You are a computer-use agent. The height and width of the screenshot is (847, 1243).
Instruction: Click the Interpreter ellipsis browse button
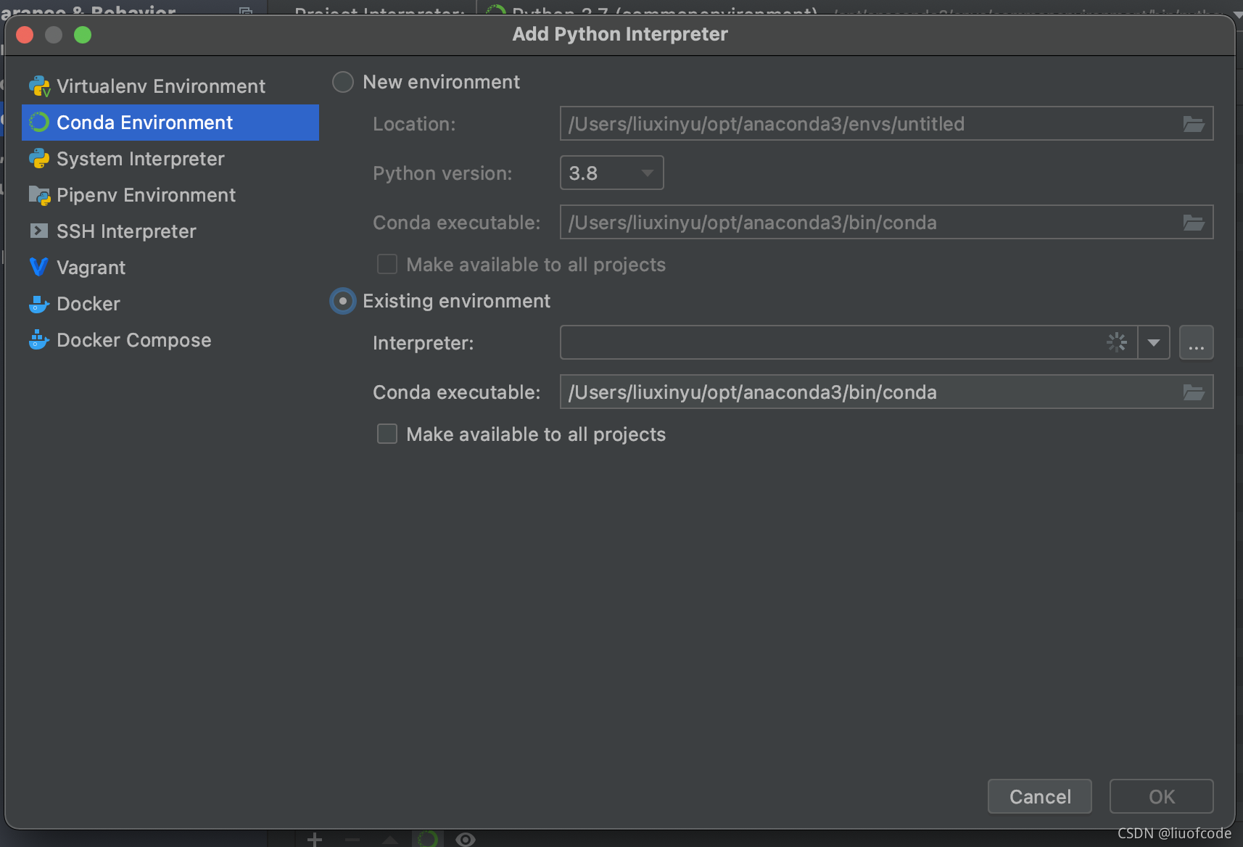coord(1197,342)
